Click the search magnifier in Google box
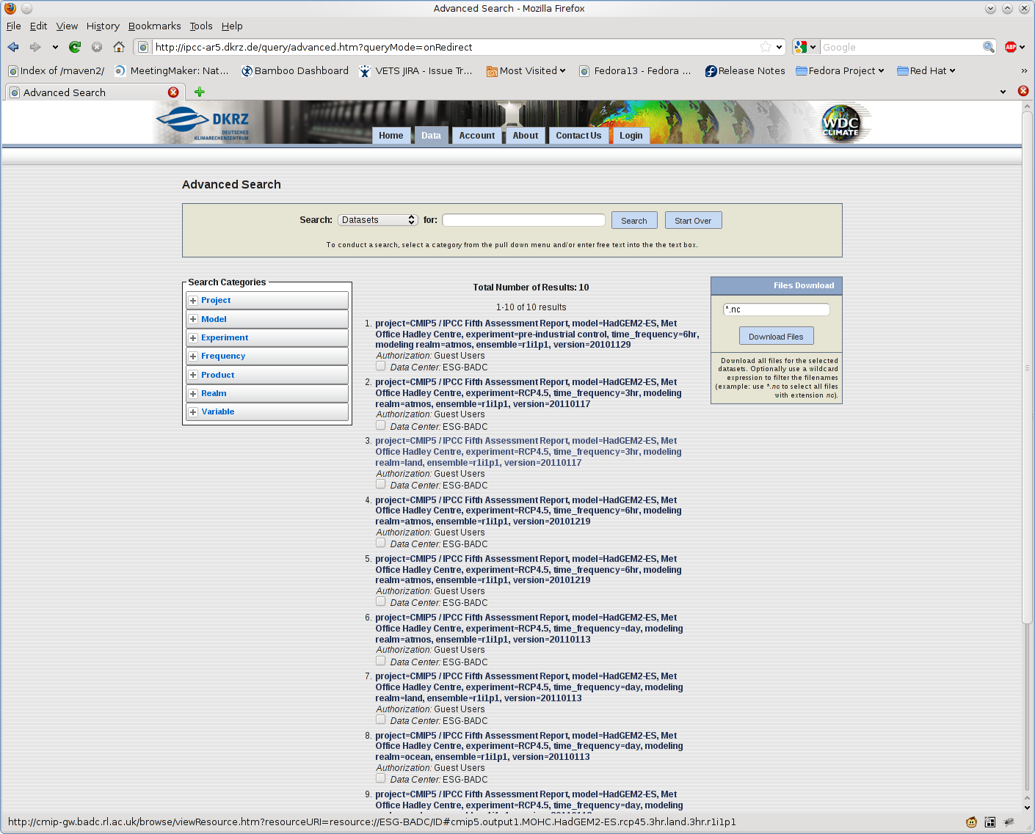This screenshot has width=1035, height=834. pos(988,47)
